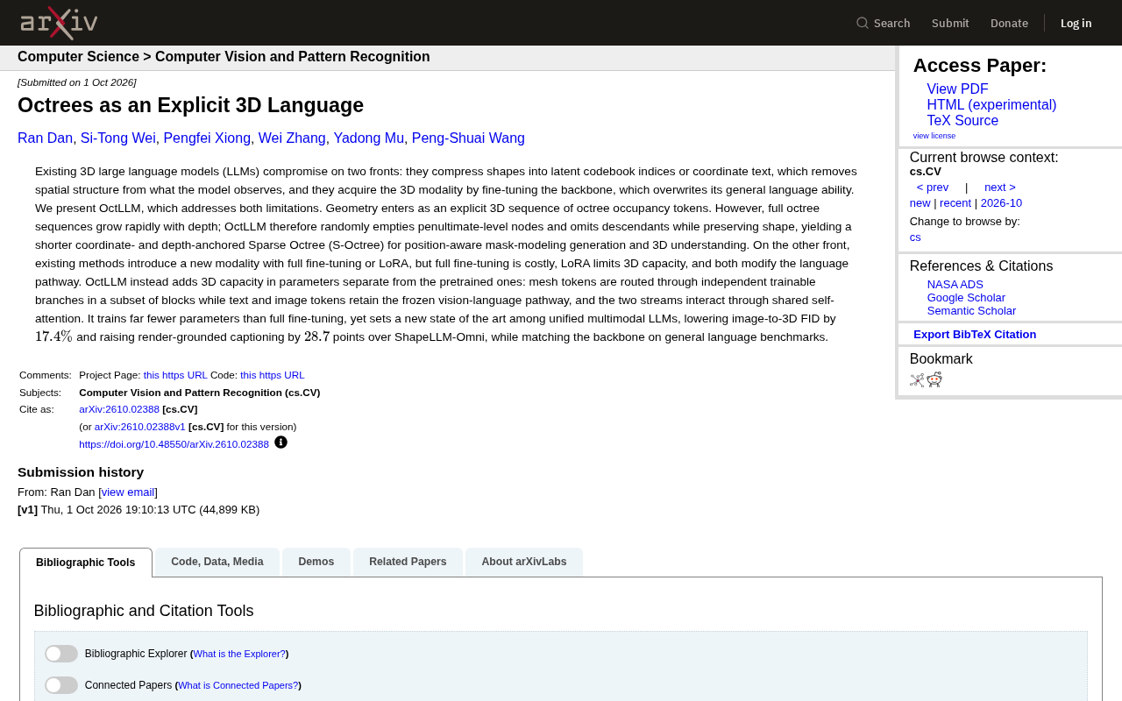Open the Search magnifier icon

click(863, 23)
